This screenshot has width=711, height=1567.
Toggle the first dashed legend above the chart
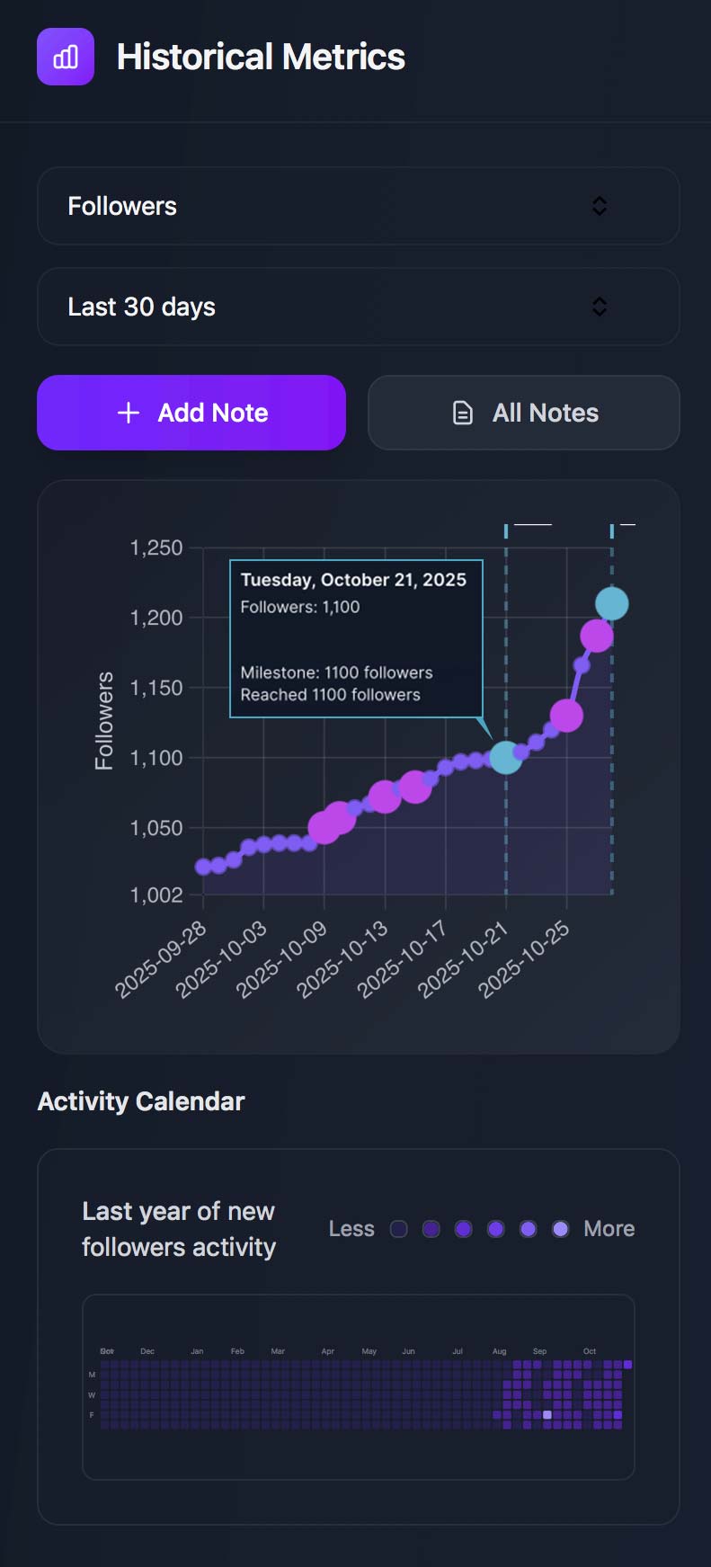coord(530,528)
